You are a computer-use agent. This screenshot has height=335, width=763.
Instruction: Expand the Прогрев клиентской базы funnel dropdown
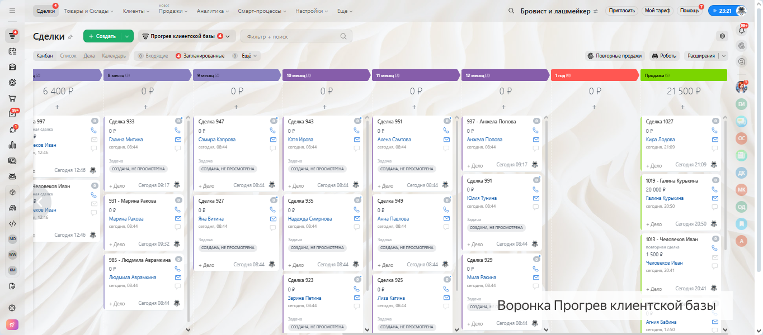228,36
